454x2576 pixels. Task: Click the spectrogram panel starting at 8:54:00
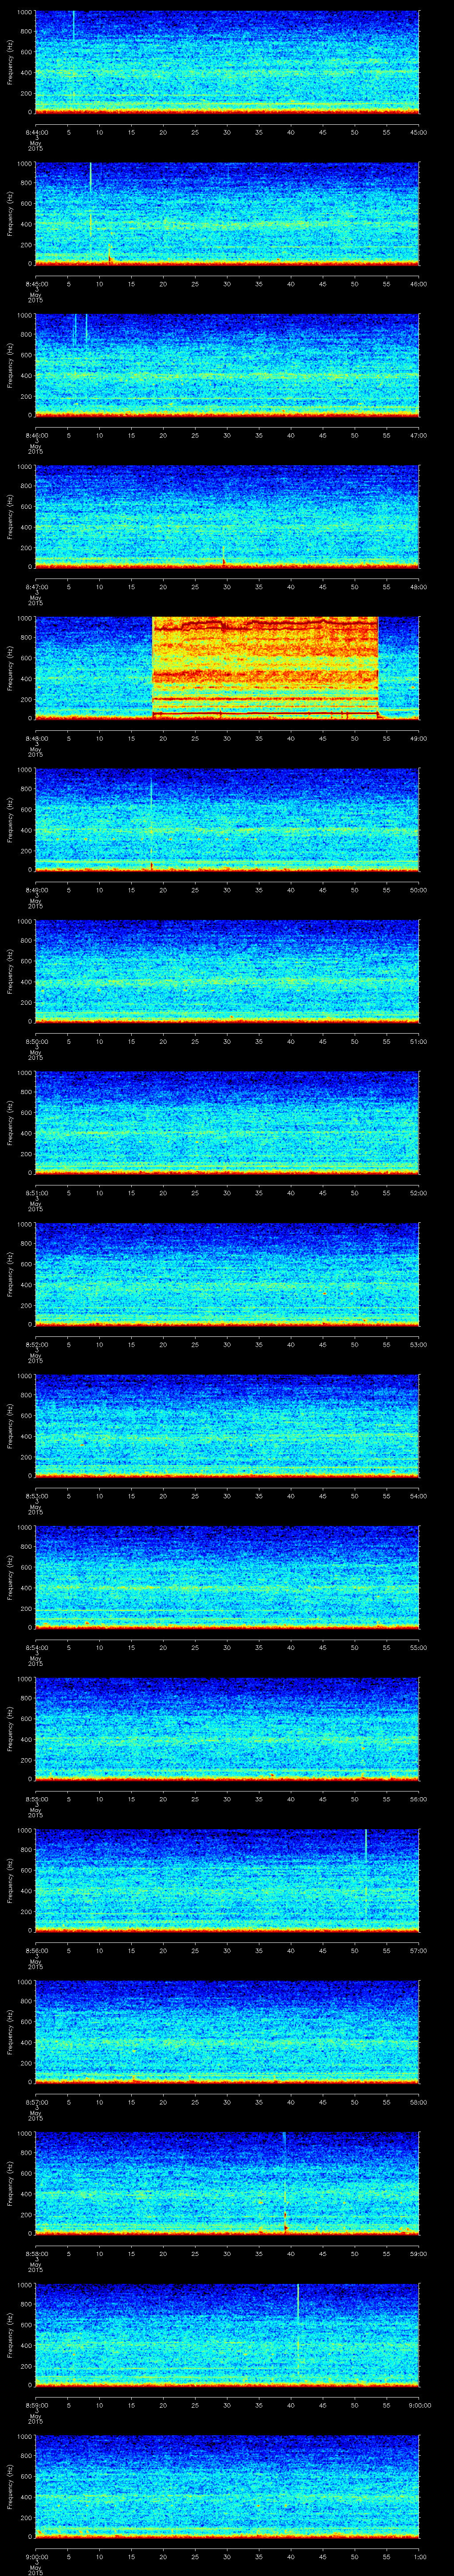(x=227, y=1577)
